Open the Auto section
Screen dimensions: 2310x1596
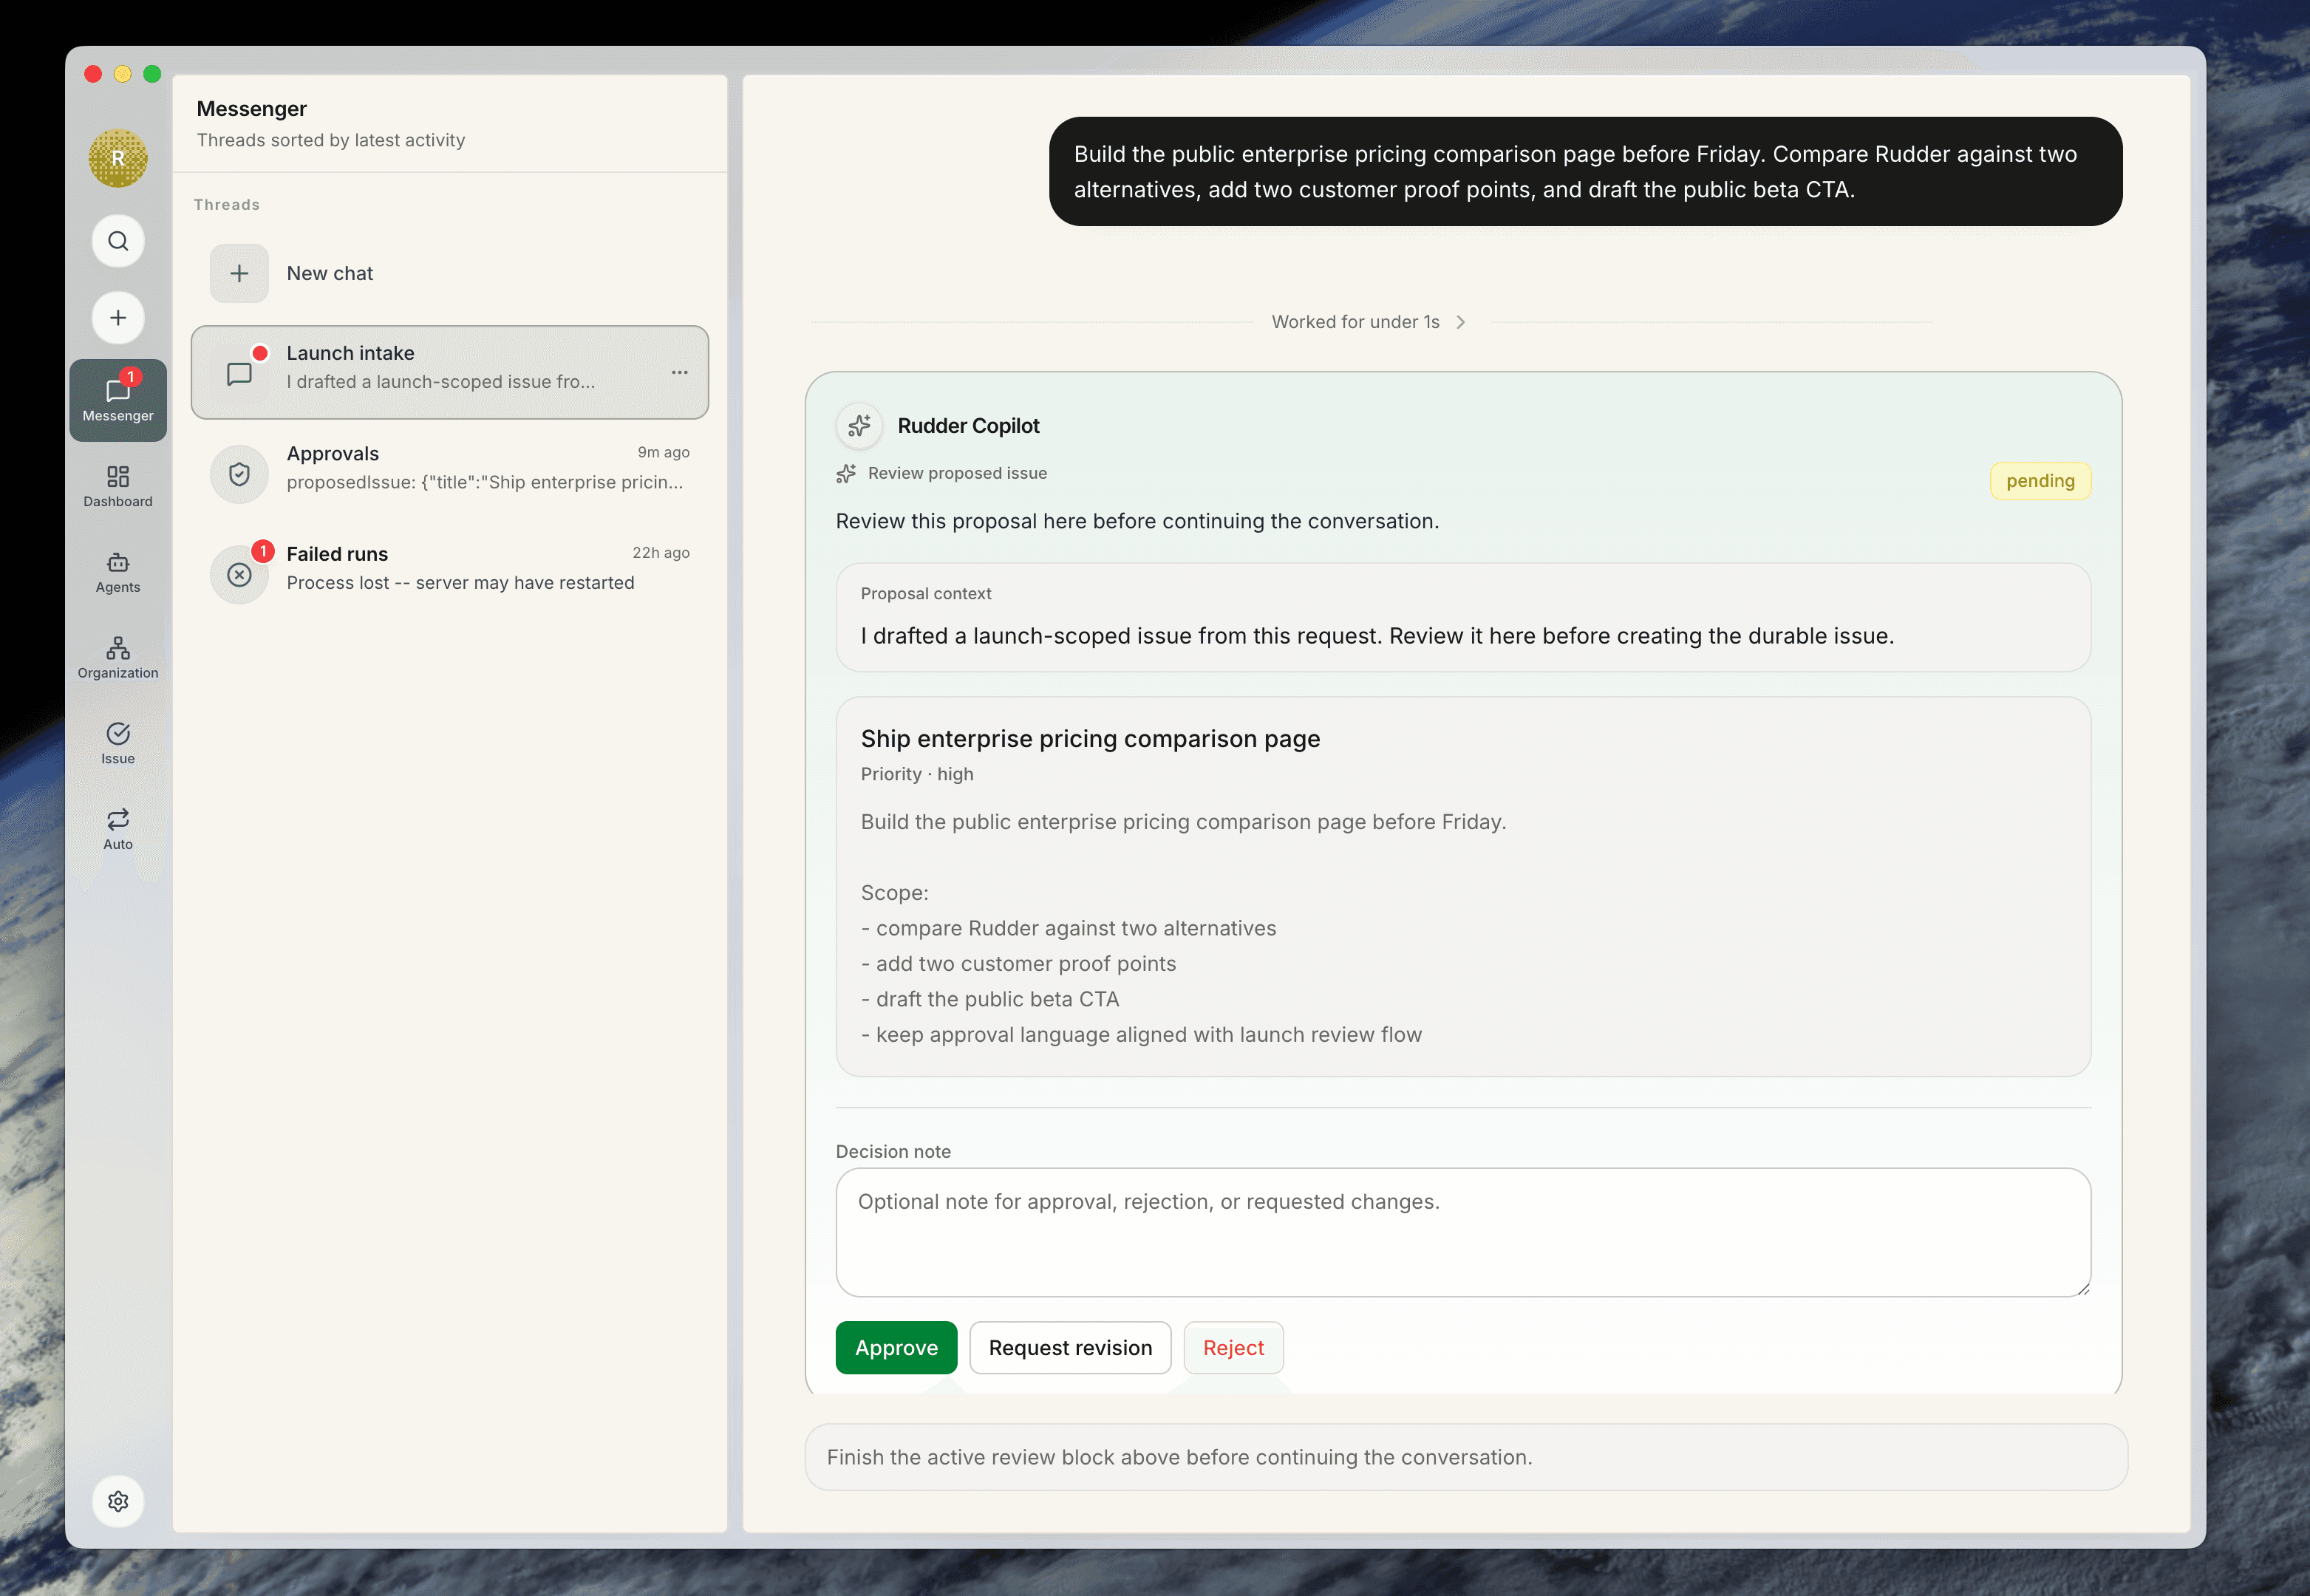(x=118, y=829)
